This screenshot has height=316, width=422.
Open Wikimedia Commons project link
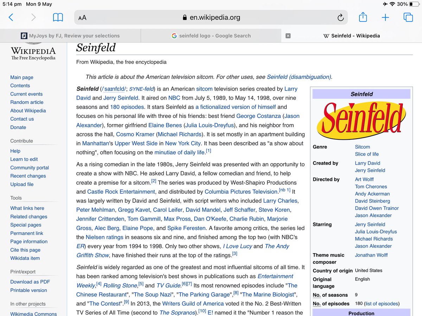tap(33, 314)
